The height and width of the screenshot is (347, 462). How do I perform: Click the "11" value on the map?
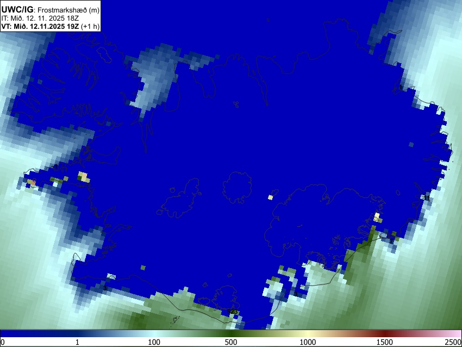pyautogui.click(x=426, y=198)
